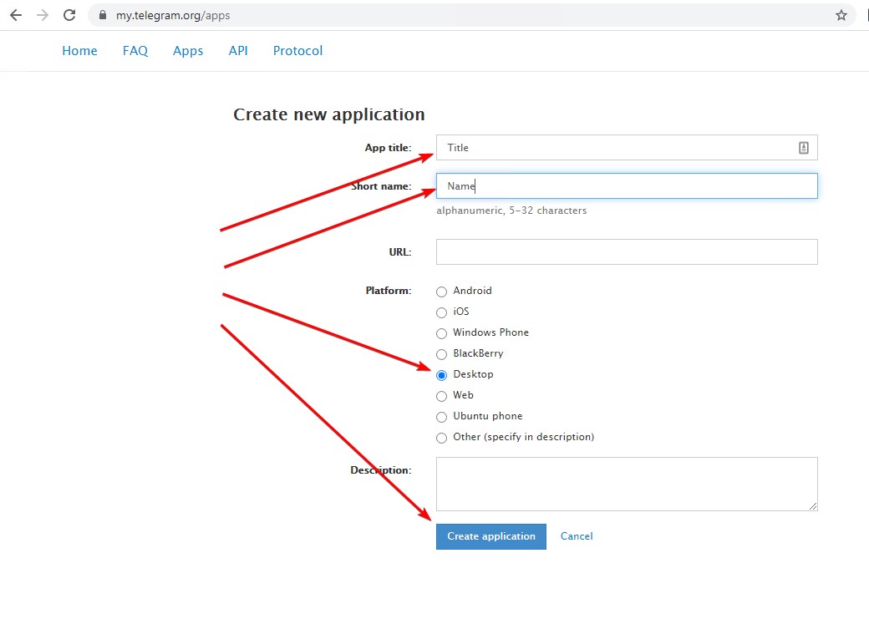Focus the App title input field
This screenshot has width=869, height=624.
coord(627,147)
